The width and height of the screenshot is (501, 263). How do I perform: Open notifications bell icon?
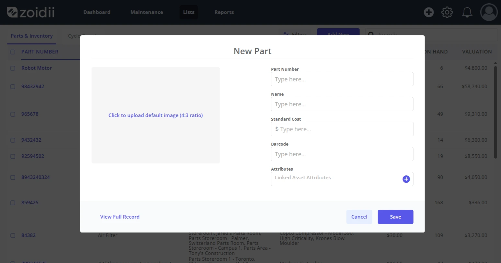coord(467,12)
